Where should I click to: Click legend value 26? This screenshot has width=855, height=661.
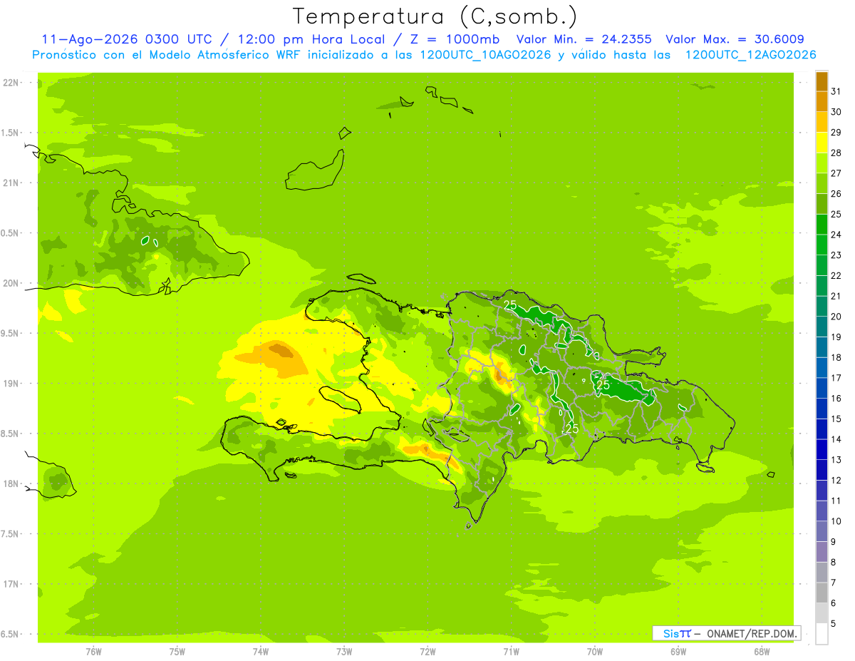coord(836,194)
